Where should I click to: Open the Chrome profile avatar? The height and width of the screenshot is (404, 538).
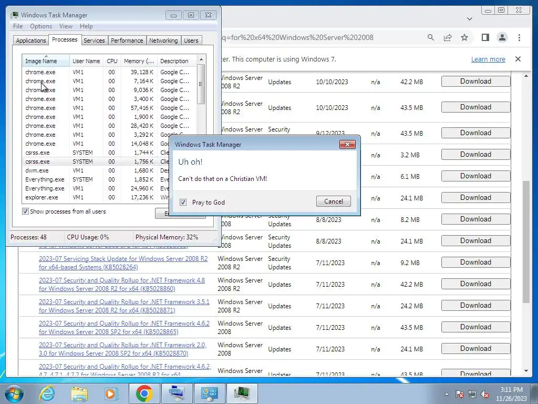tap(502, 37)
